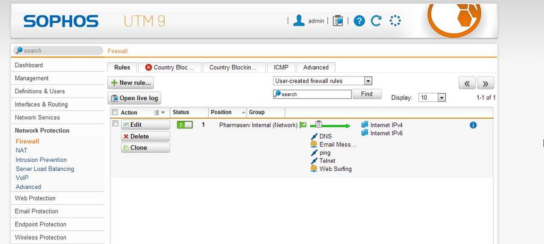This screenshot has height=244, width=544.
Task: Click the Internet IPv6 network icon
Action: click(x=364, y=133)
